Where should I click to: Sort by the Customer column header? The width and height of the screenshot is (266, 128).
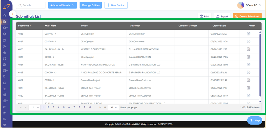point(135,26)
